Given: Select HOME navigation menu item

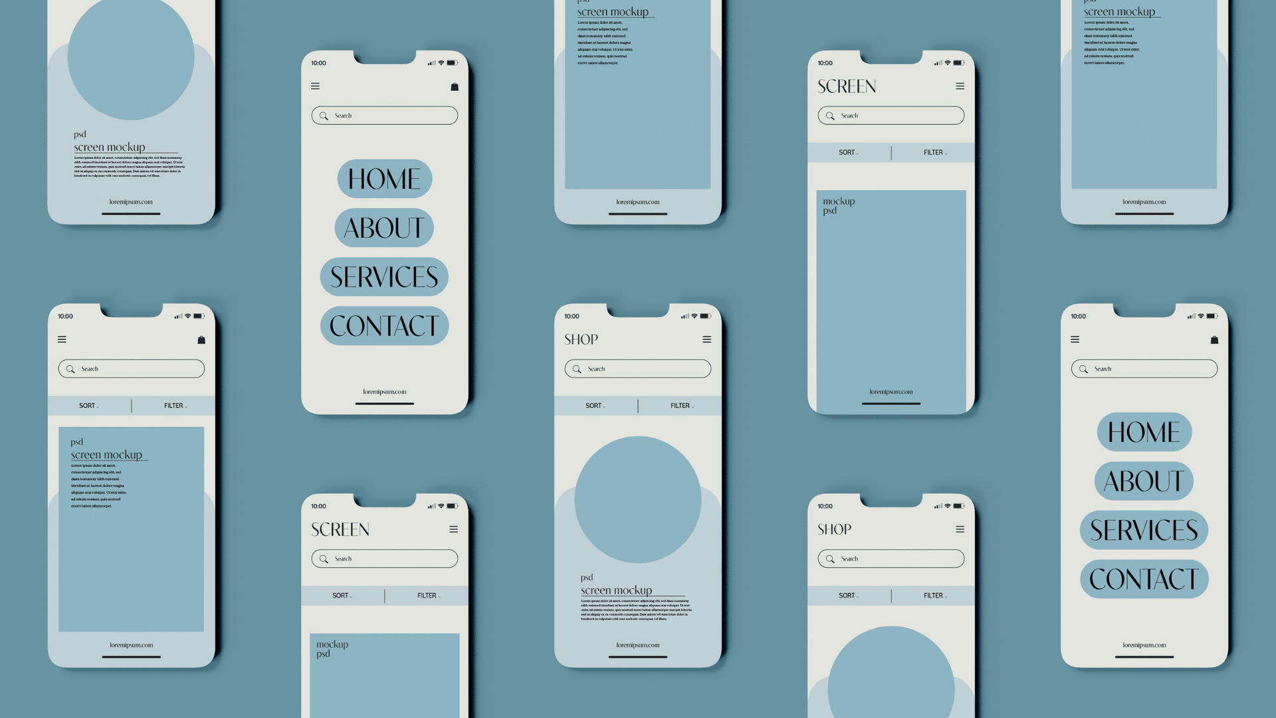Looking at the screenshot, I should point(384,179).
